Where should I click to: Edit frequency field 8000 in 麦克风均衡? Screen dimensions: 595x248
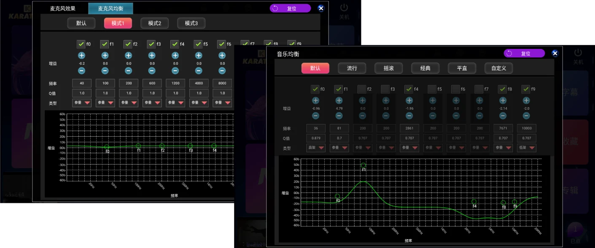[222, 83]
